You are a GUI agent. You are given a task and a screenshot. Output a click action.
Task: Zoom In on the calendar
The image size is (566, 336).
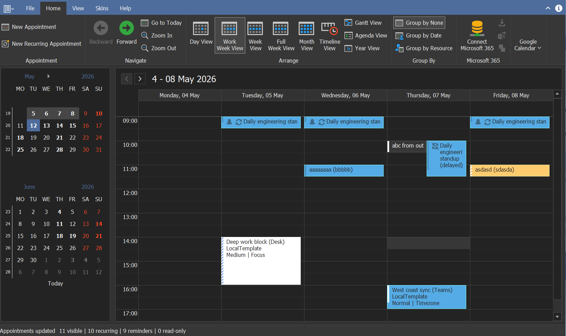click(x=157, y=35)
